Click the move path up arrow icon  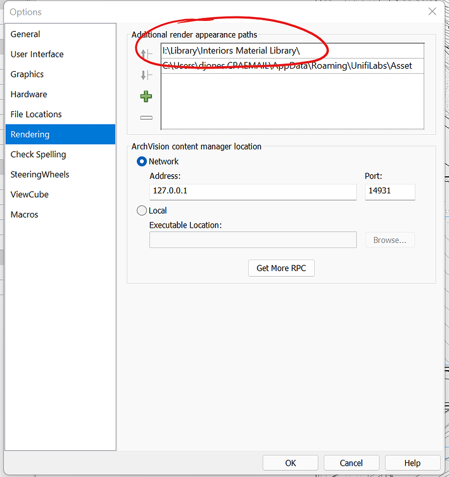146,54
